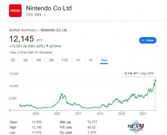Click the red Nintendo logo icon

click(15, 11)
